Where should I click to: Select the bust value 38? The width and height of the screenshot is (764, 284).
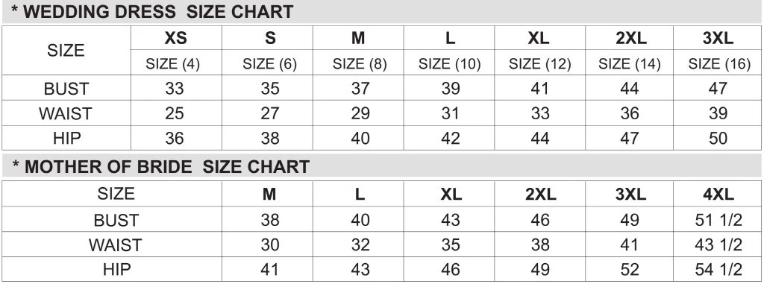269,220
